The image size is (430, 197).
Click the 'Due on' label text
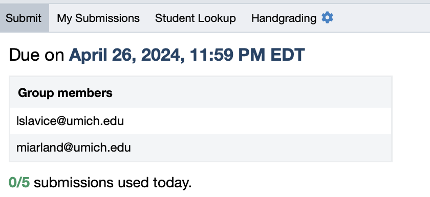coord(36,55)
